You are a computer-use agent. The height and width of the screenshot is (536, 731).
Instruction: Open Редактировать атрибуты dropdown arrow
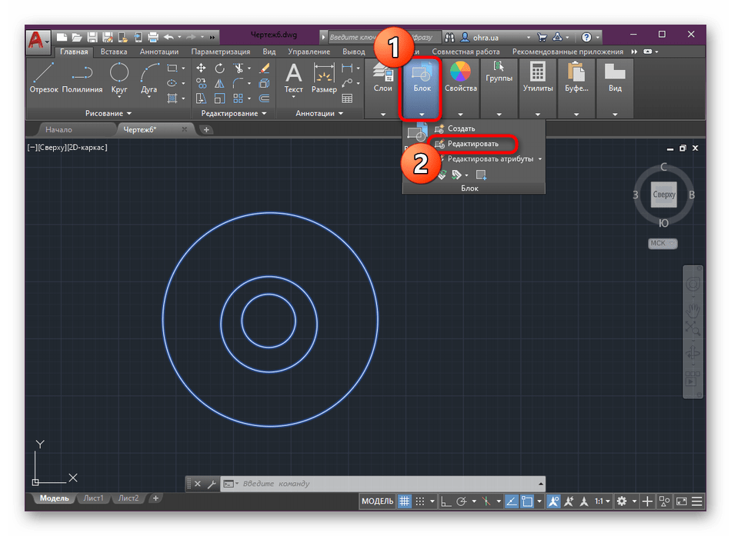pyautogui.click(x=540, y=159)
